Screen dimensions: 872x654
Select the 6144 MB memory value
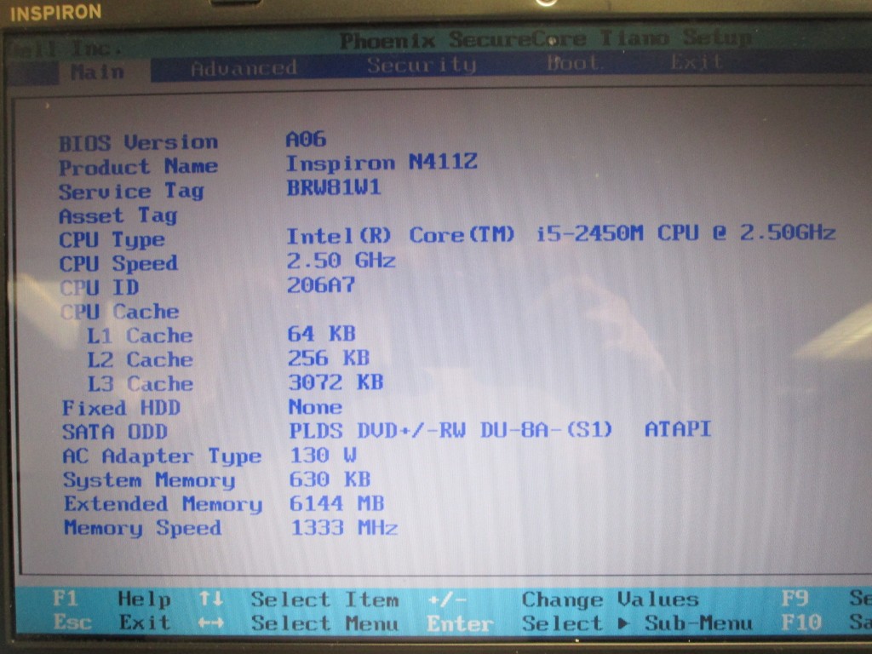point(337,503)
